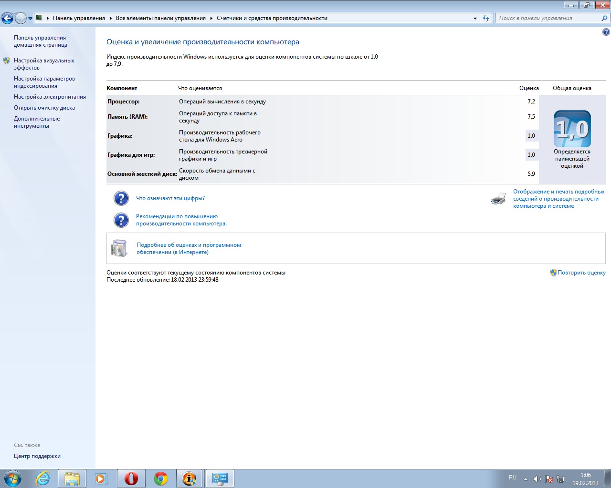Open Windows Media Player from taskbar
Screen dimensions: 611x488
coord(101,478)
